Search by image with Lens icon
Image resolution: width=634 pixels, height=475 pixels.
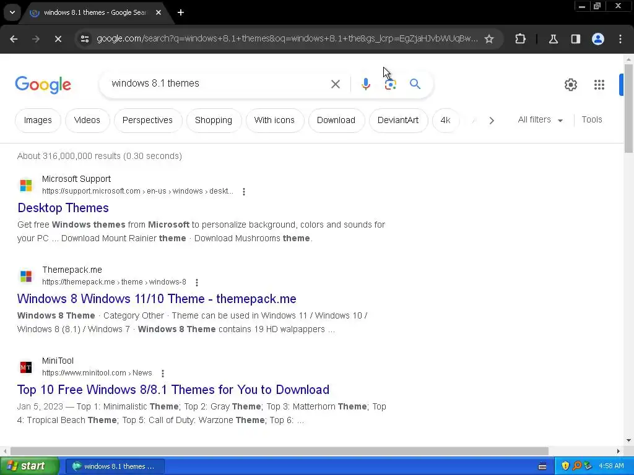[390, 84]
